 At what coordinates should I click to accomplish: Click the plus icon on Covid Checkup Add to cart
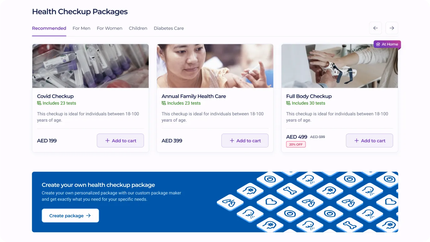pos(107,141)
